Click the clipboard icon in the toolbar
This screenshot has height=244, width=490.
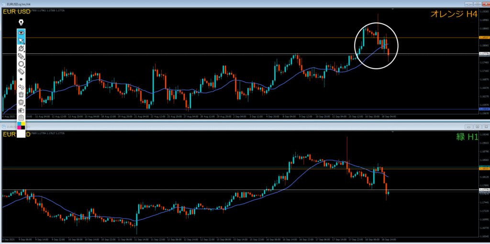click(x=21, y=117)
